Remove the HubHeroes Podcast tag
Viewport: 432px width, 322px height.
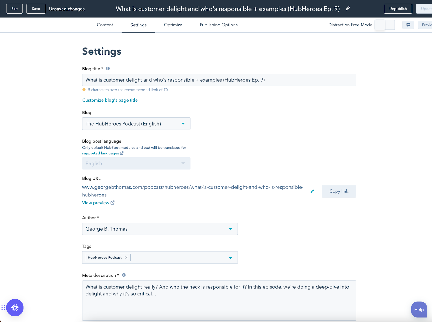(126, 257)
